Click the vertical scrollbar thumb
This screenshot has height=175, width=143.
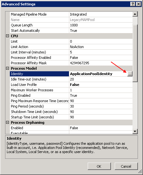pos(135,53)
